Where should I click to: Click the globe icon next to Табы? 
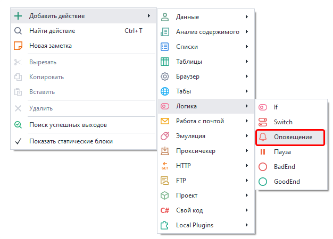point(165,91)
